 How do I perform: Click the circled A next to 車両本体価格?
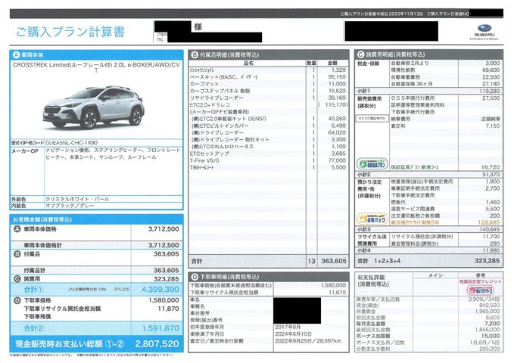[17, 229]
